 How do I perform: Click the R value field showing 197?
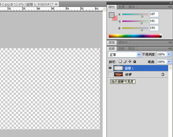[x=154, y=14]
